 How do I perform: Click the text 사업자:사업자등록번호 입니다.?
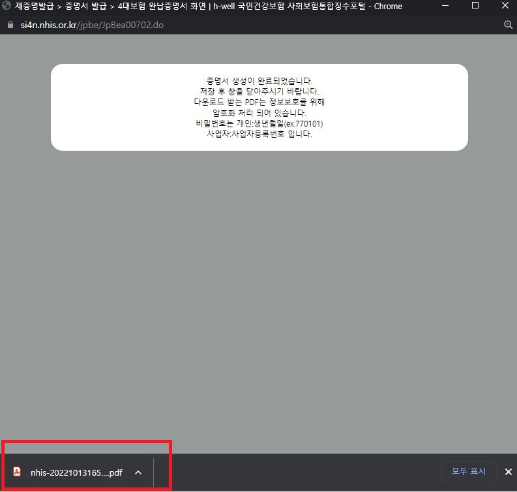click(259, 134)
